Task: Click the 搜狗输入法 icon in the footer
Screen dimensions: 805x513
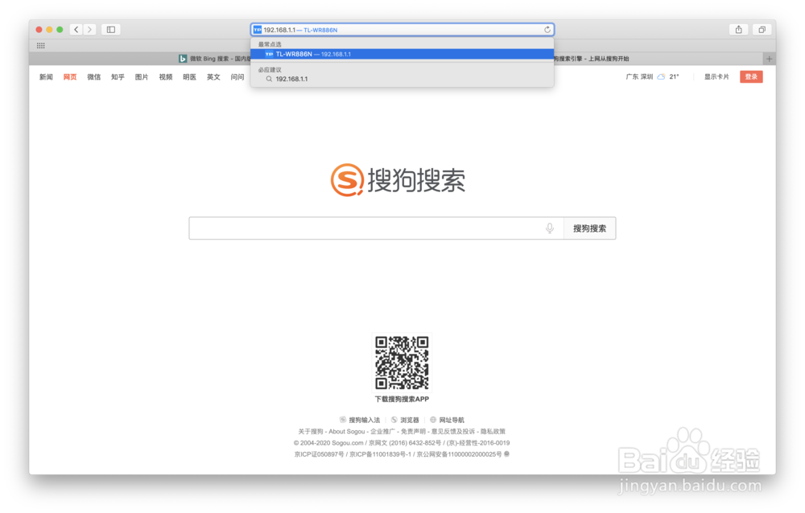Action: (x=343, y=421)
